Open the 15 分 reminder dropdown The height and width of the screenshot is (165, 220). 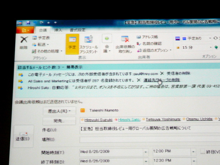point(211,48)
